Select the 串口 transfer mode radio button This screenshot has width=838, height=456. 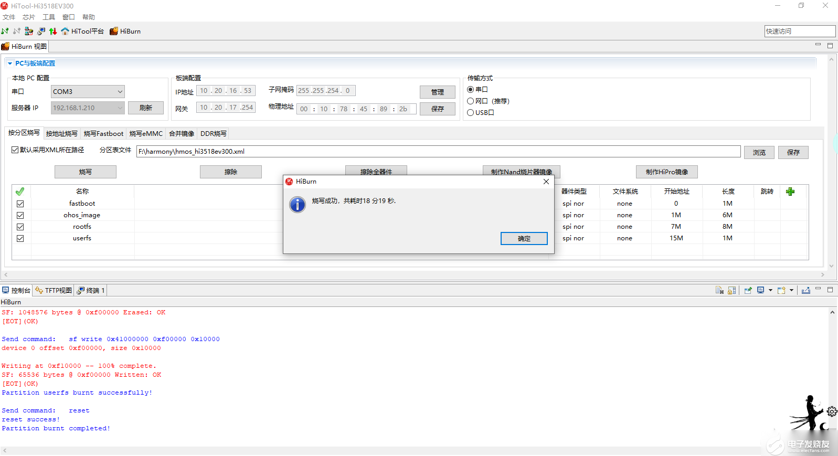coord(471,90)
